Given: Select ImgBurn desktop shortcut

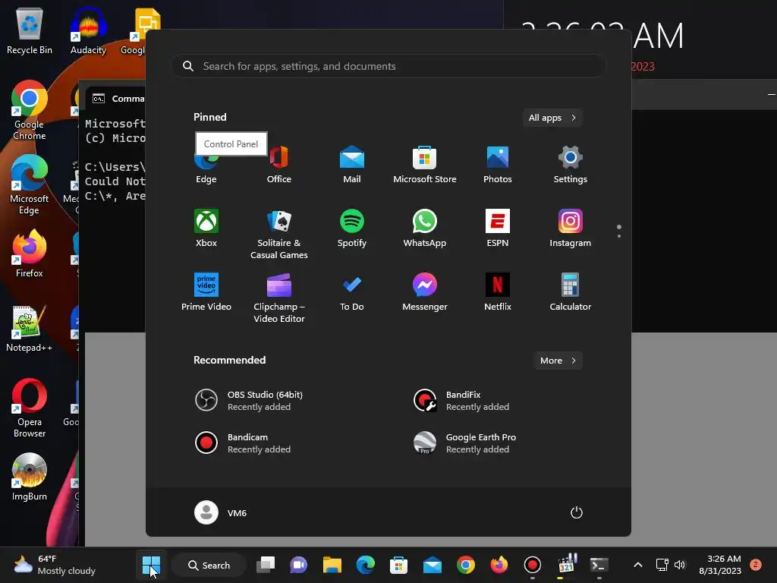Looking at the screenshot, I should (30, 477).
